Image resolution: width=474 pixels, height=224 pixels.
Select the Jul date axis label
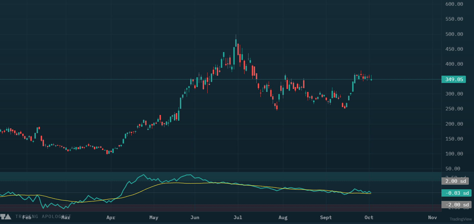238,217
